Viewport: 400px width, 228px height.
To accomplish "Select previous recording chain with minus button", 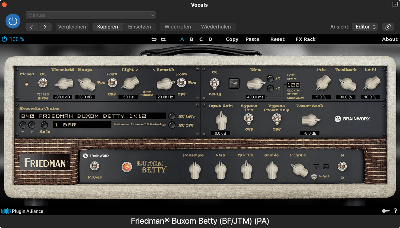I will coord(23,125).
